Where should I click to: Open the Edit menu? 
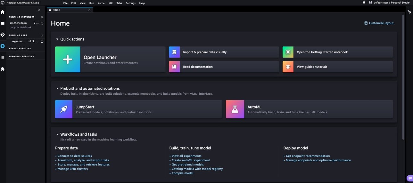click(x=74, y=3)
